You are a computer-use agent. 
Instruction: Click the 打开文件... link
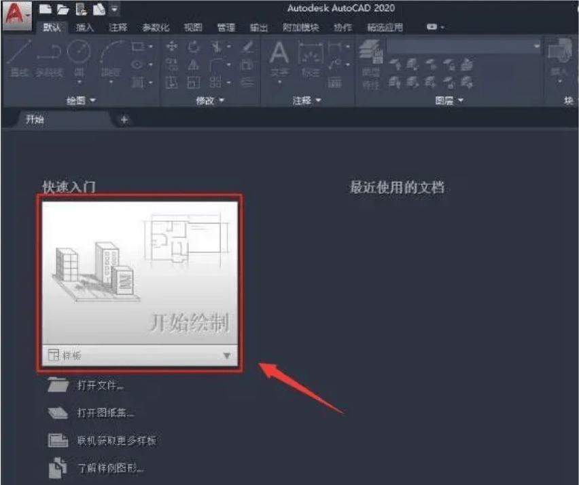tap(101, 385)
